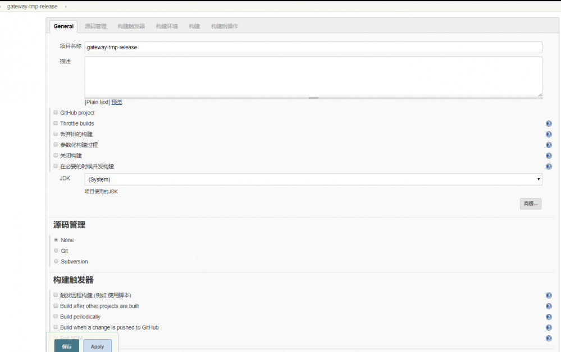Open help for 参数化构建过程 option
The image size is (561, 352).
549,145
